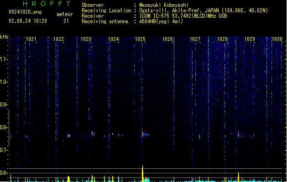287x182 pixels.
Task: Click the 1030 time marker
Action: pyautogui.click(x=277, y=39)
